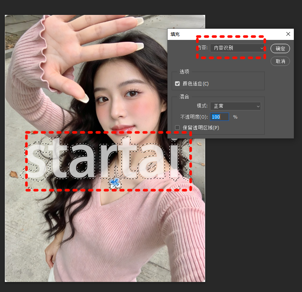The image size is (302, 292).
Task: Click the 选项 group label
Action: pos(184,72)
